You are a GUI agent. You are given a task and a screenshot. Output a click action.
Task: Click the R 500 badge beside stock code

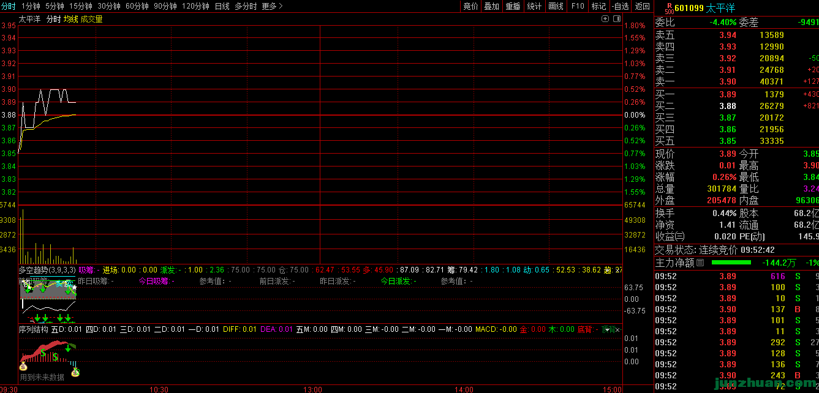[668, 7]
